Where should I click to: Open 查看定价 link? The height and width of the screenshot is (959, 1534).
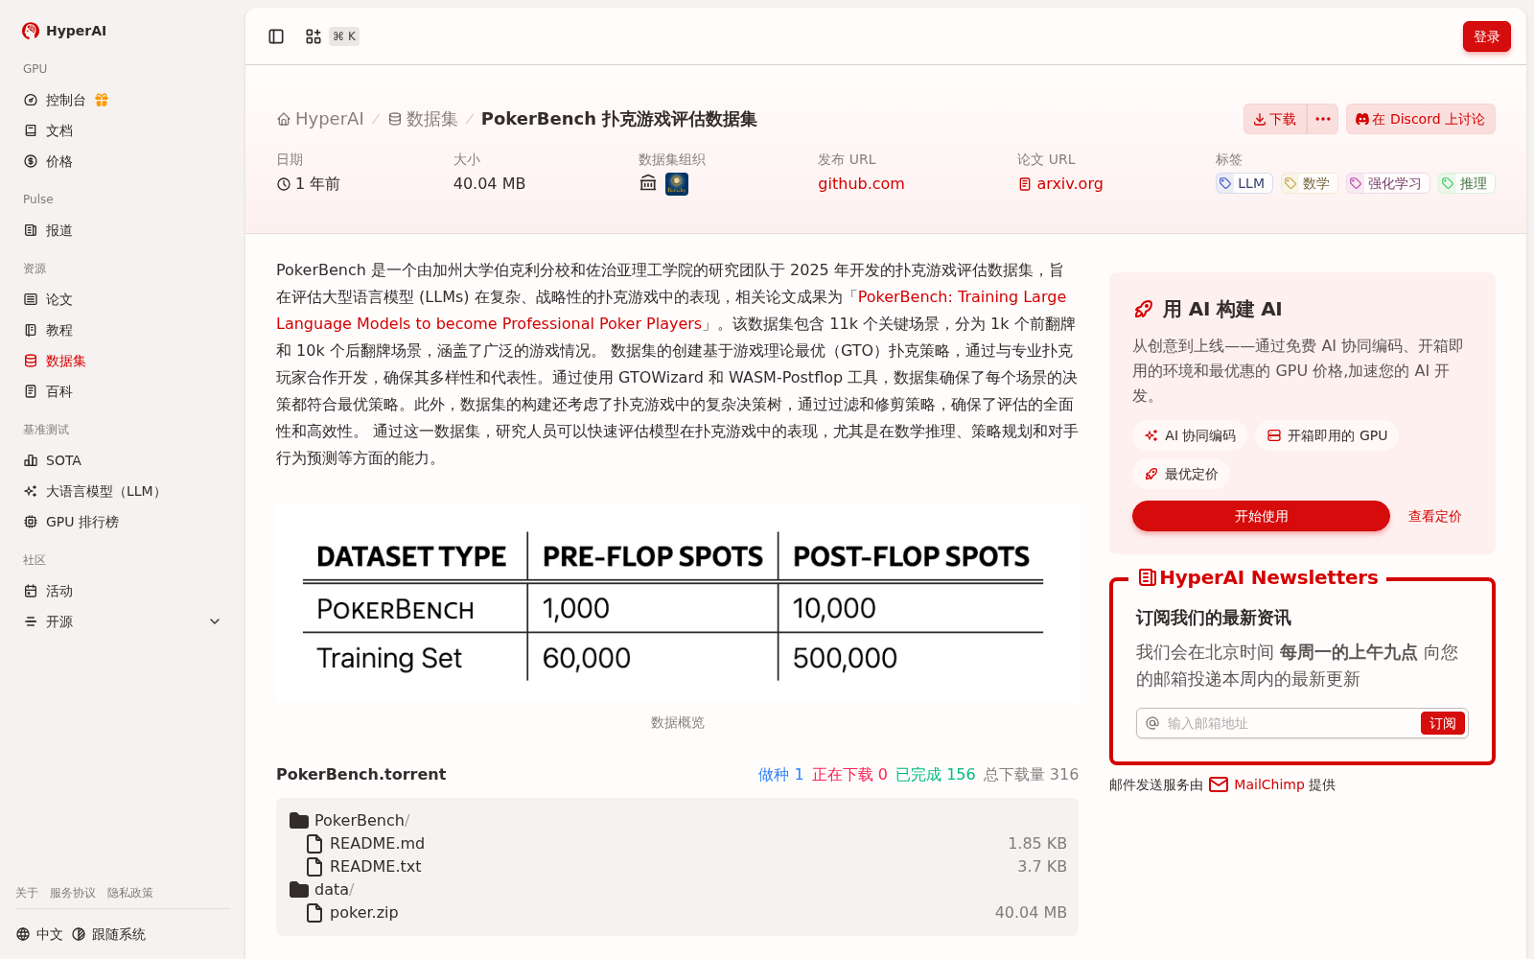pyautogui.click(x=1434, y=516)
